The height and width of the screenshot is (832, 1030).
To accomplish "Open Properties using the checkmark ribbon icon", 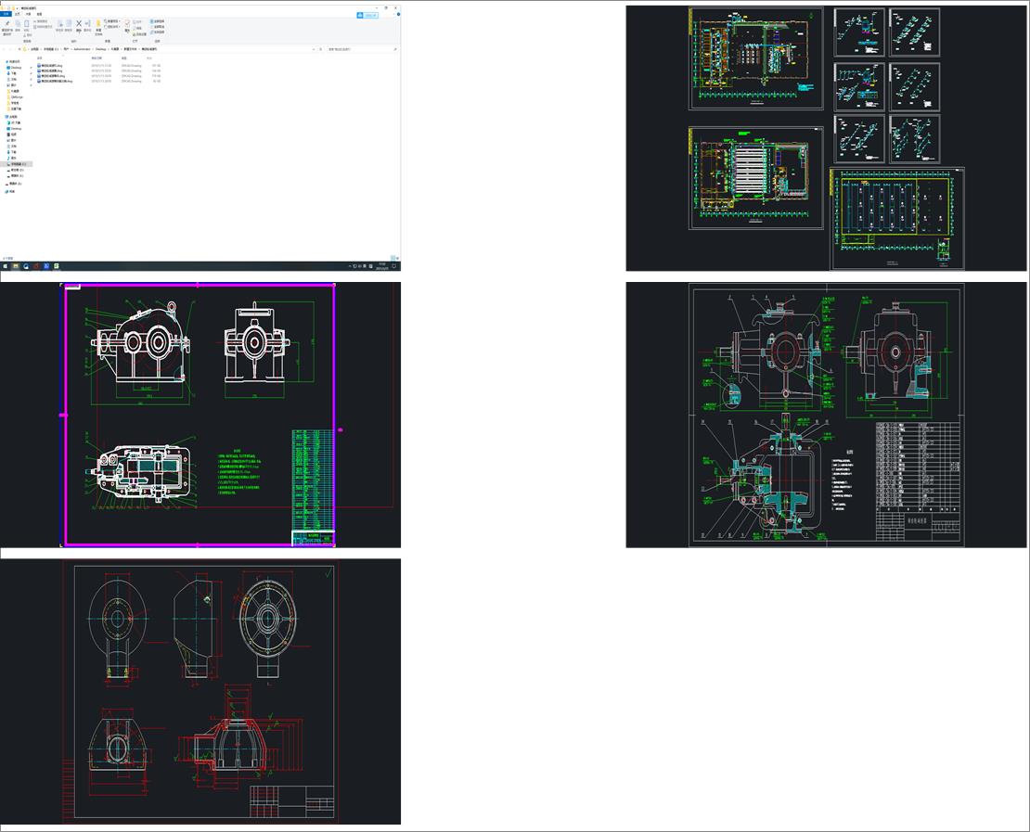I will point(128,25).
